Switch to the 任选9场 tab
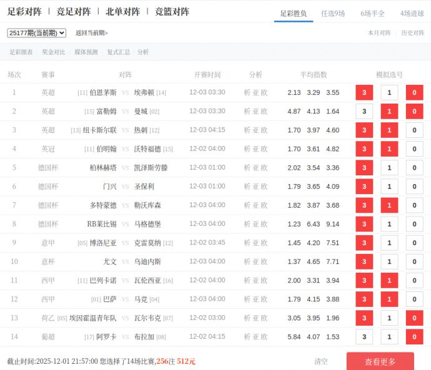Image resolution: width=431 pixels, height=370 pixels. [x=332, y=13]
